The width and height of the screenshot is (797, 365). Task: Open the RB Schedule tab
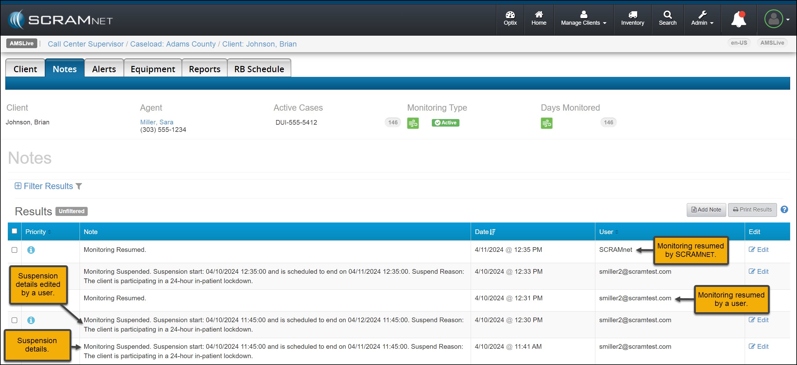259,69
